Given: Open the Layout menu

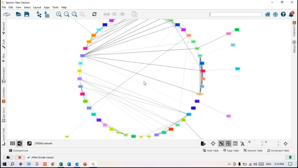Looking at the screenshot, I should tap(37, 7).
